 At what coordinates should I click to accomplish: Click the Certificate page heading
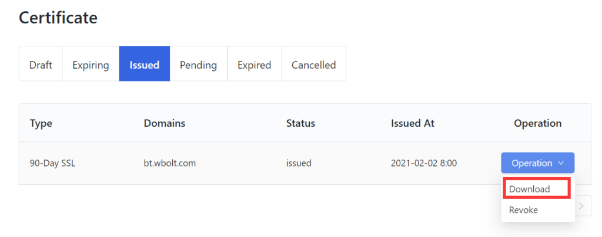coord(58,18)
